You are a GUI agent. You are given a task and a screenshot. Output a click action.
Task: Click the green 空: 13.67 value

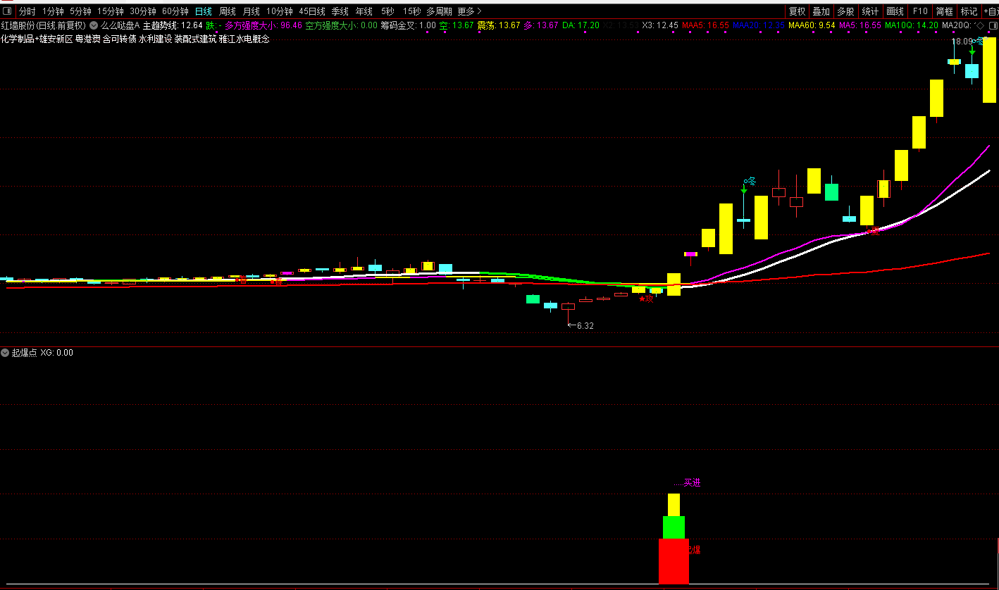457,25
